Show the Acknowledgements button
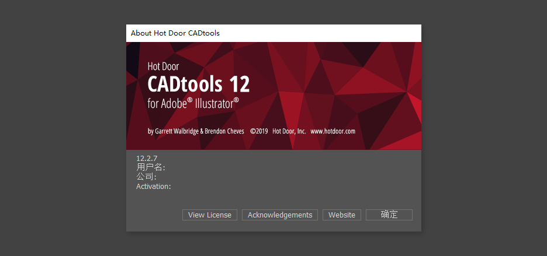 280,215
